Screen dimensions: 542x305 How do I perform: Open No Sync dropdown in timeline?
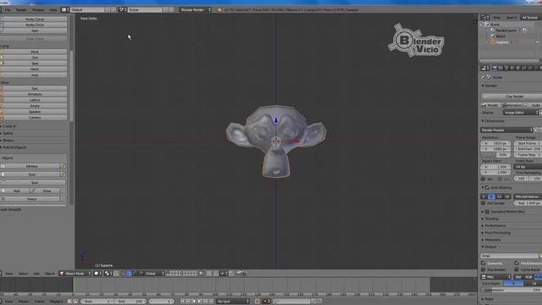point(233,302)
